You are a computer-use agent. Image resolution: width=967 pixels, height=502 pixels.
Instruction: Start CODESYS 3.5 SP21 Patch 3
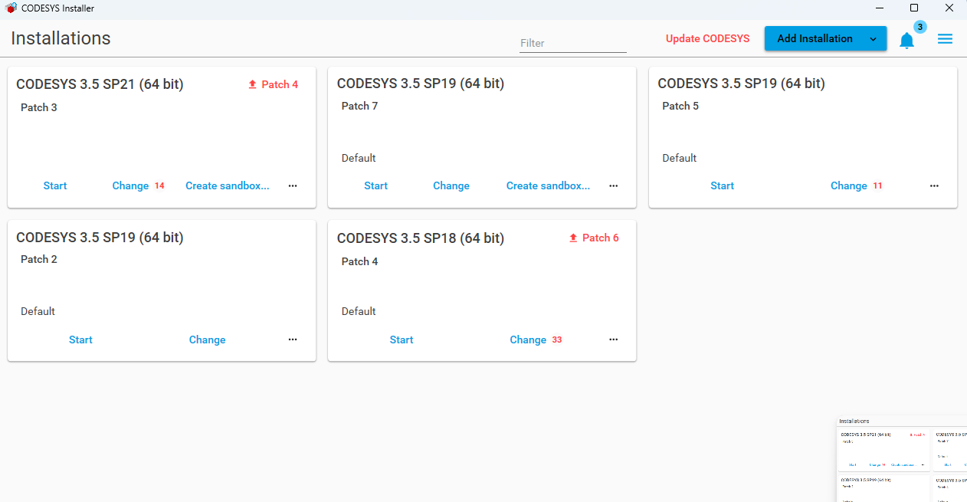click(x=55, y=185)
